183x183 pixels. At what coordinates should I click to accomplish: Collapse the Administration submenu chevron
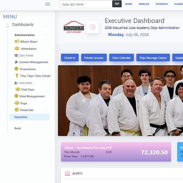click(x=46, y=35)
